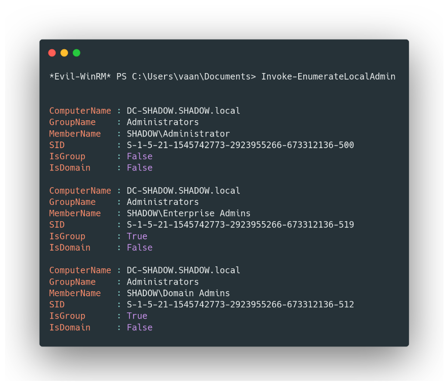The width and height of the screenshot is (448, 386).
Task: Click the *Evil-WinRM* prompt prefix
Action: click(80, 77)
